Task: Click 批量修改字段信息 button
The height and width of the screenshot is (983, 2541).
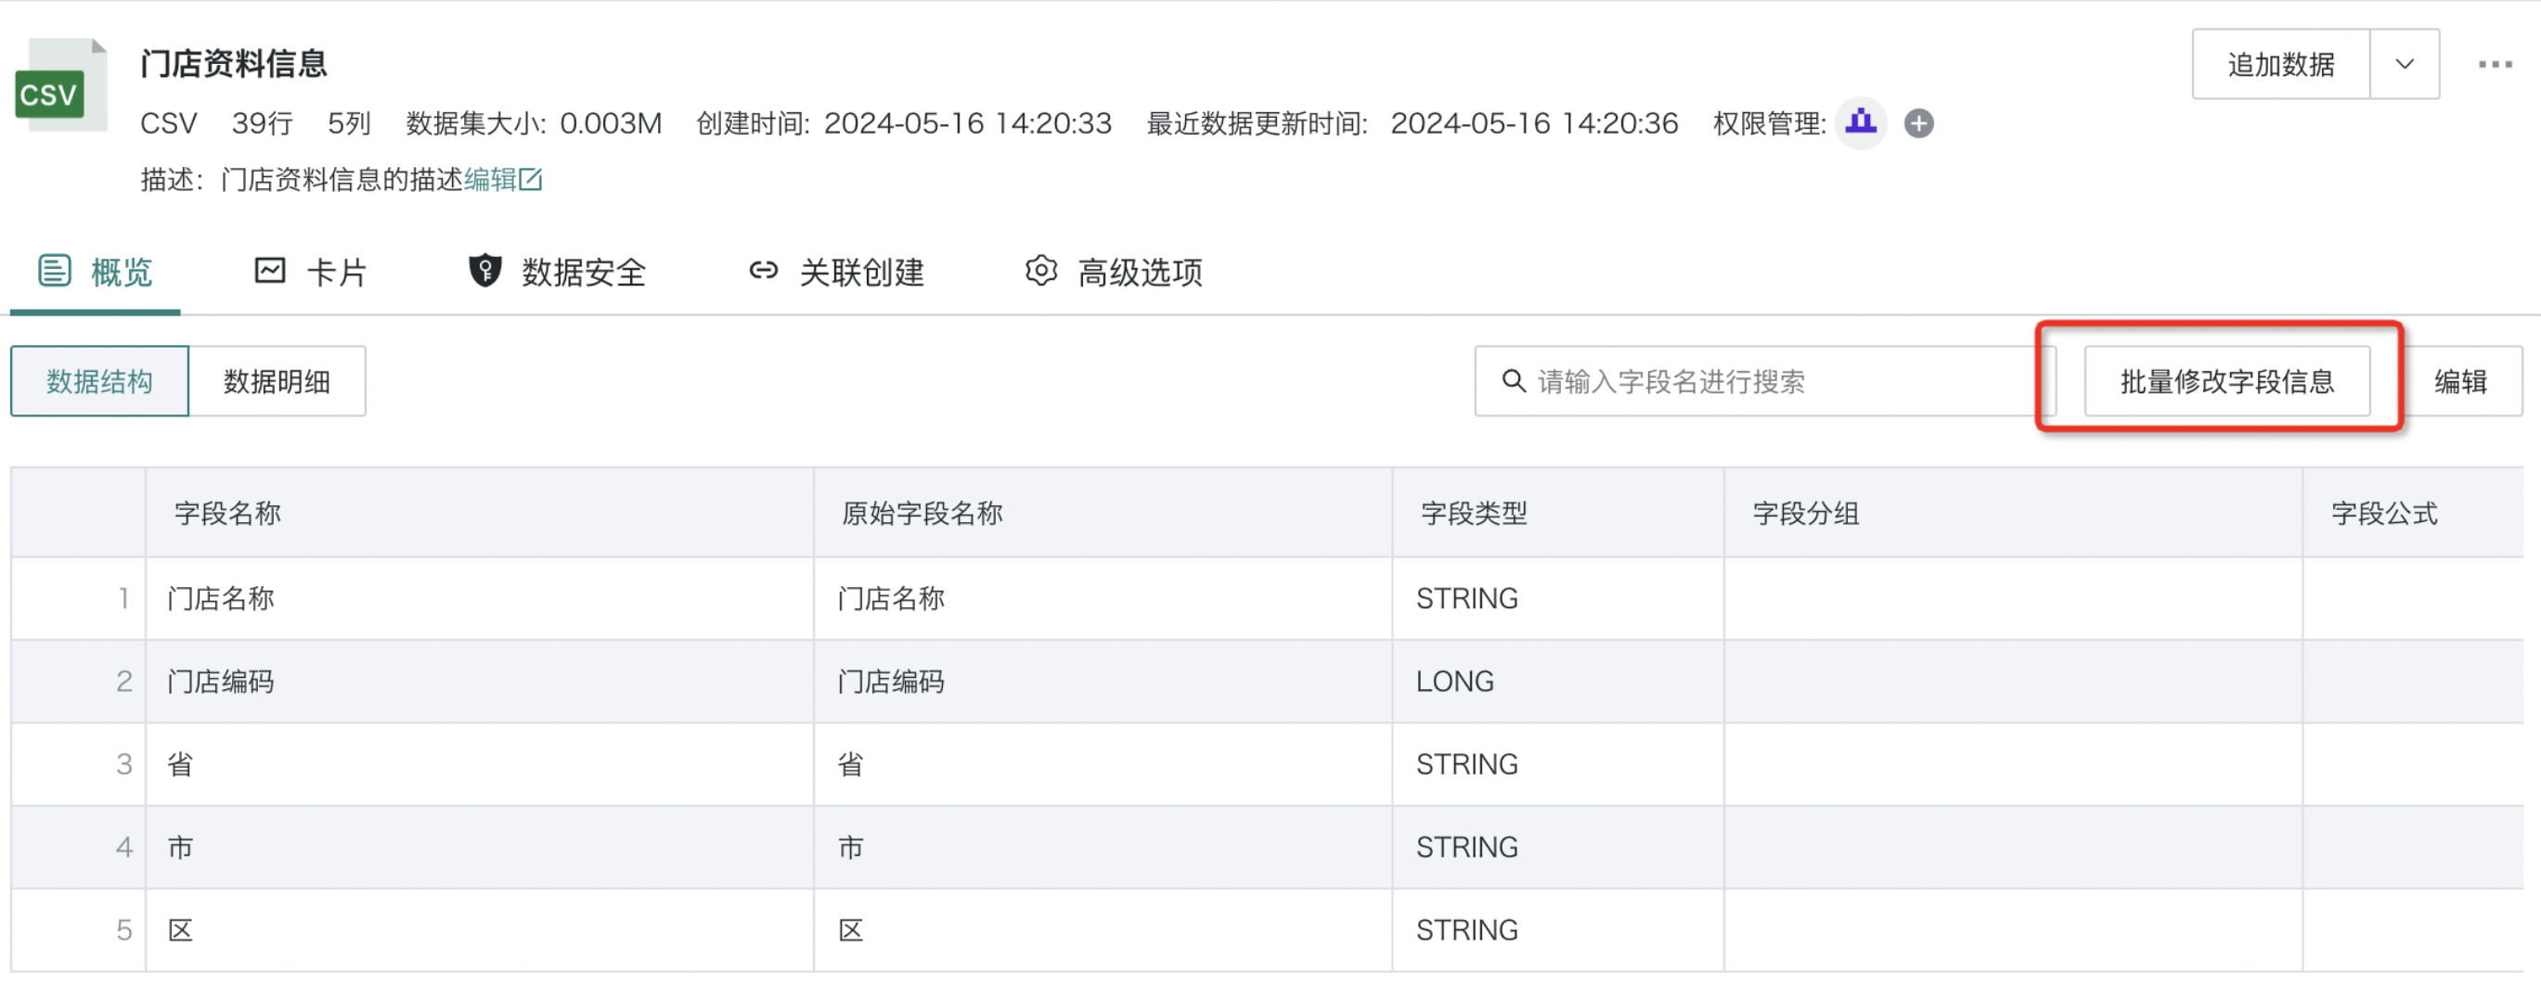Action: click(x=2226, y=381)
